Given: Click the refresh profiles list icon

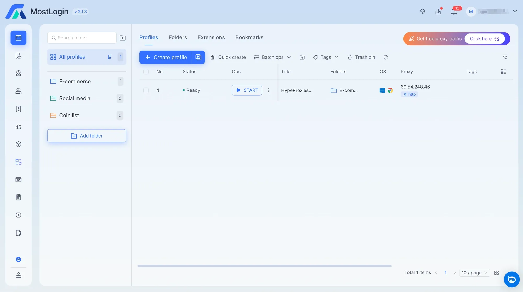Looking at the screenshot, I should [x=386, y=57].
